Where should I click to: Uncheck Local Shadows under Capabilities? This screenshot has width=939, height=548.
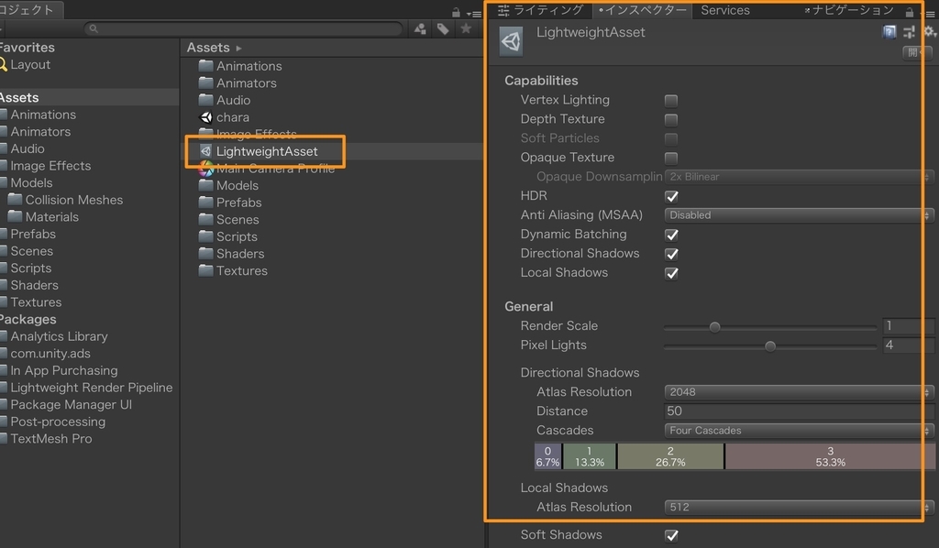pyautogui.click(x=671, y=273)
